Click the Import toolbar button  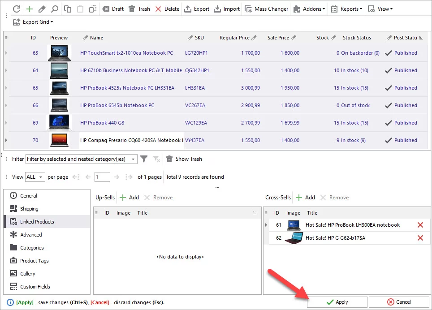click(x=227, y=9)
